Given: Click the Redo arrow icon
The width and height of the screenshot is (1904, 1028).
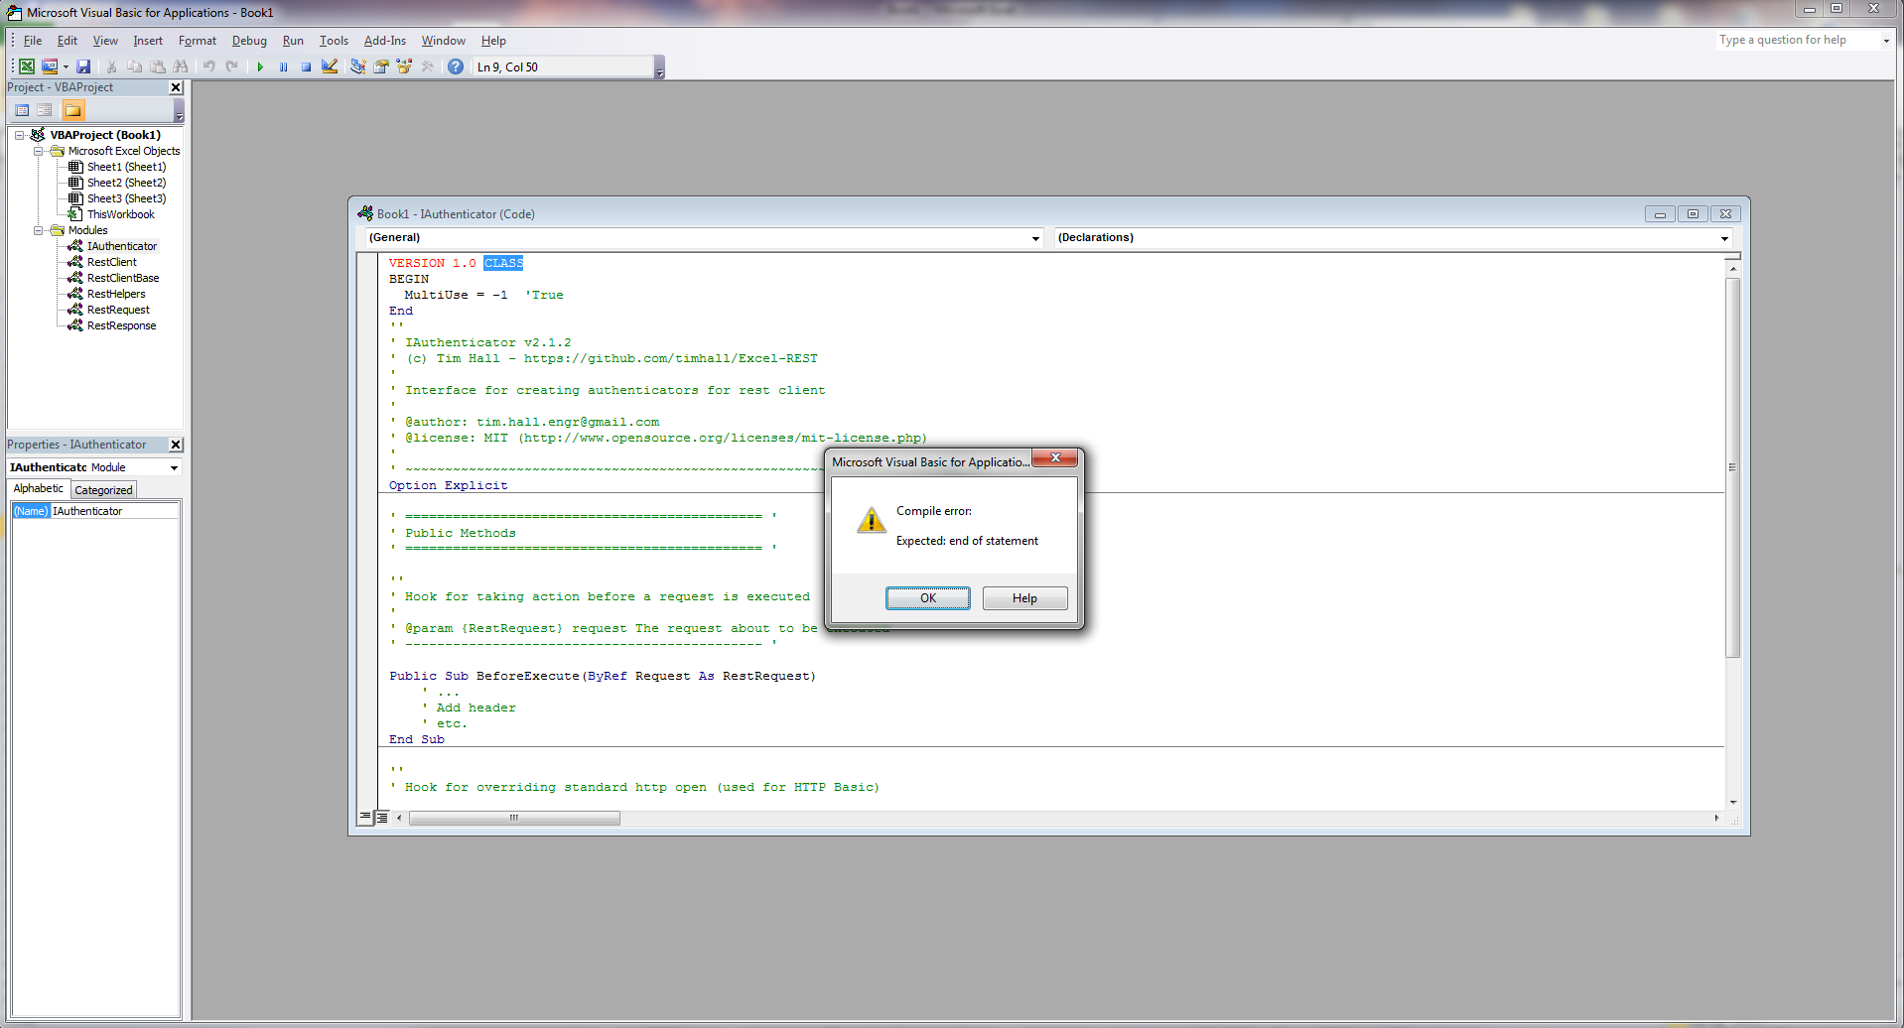Looking at the screenshot, I should (x=231, y=66).
